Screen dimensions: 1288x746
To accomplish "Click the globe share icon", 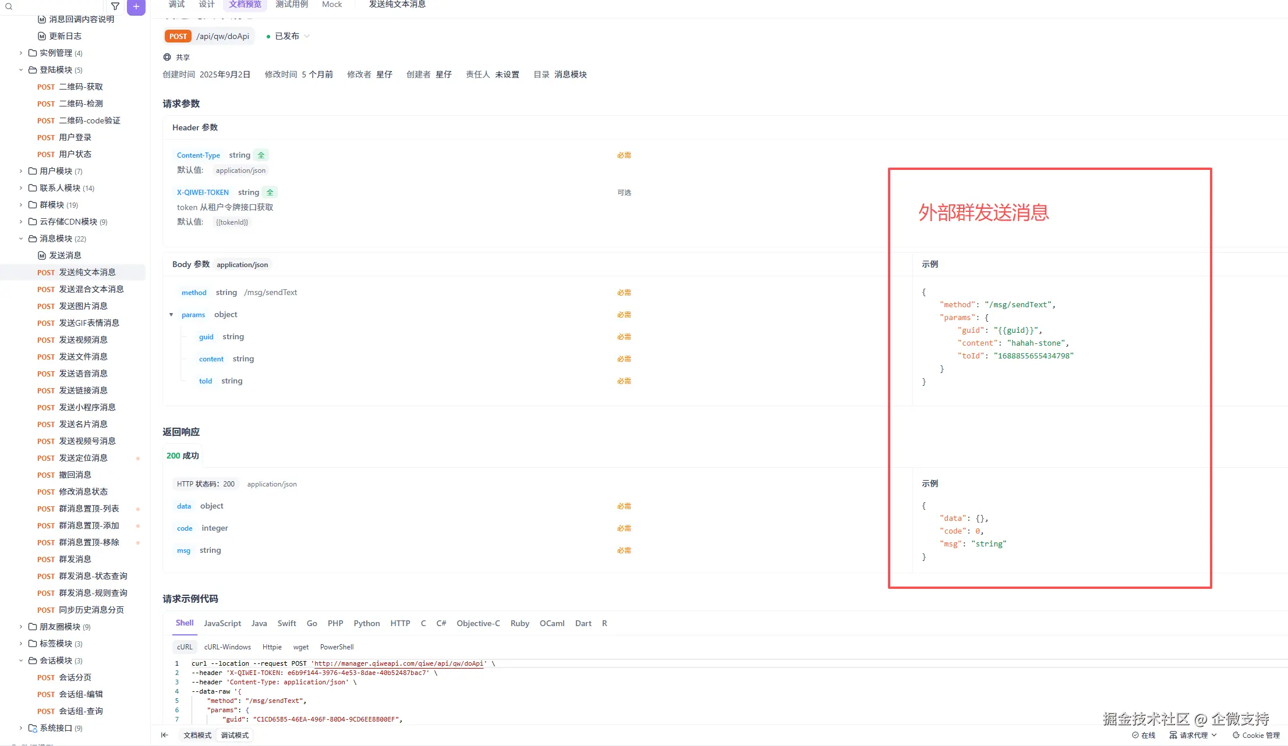I will pos(167,57).
